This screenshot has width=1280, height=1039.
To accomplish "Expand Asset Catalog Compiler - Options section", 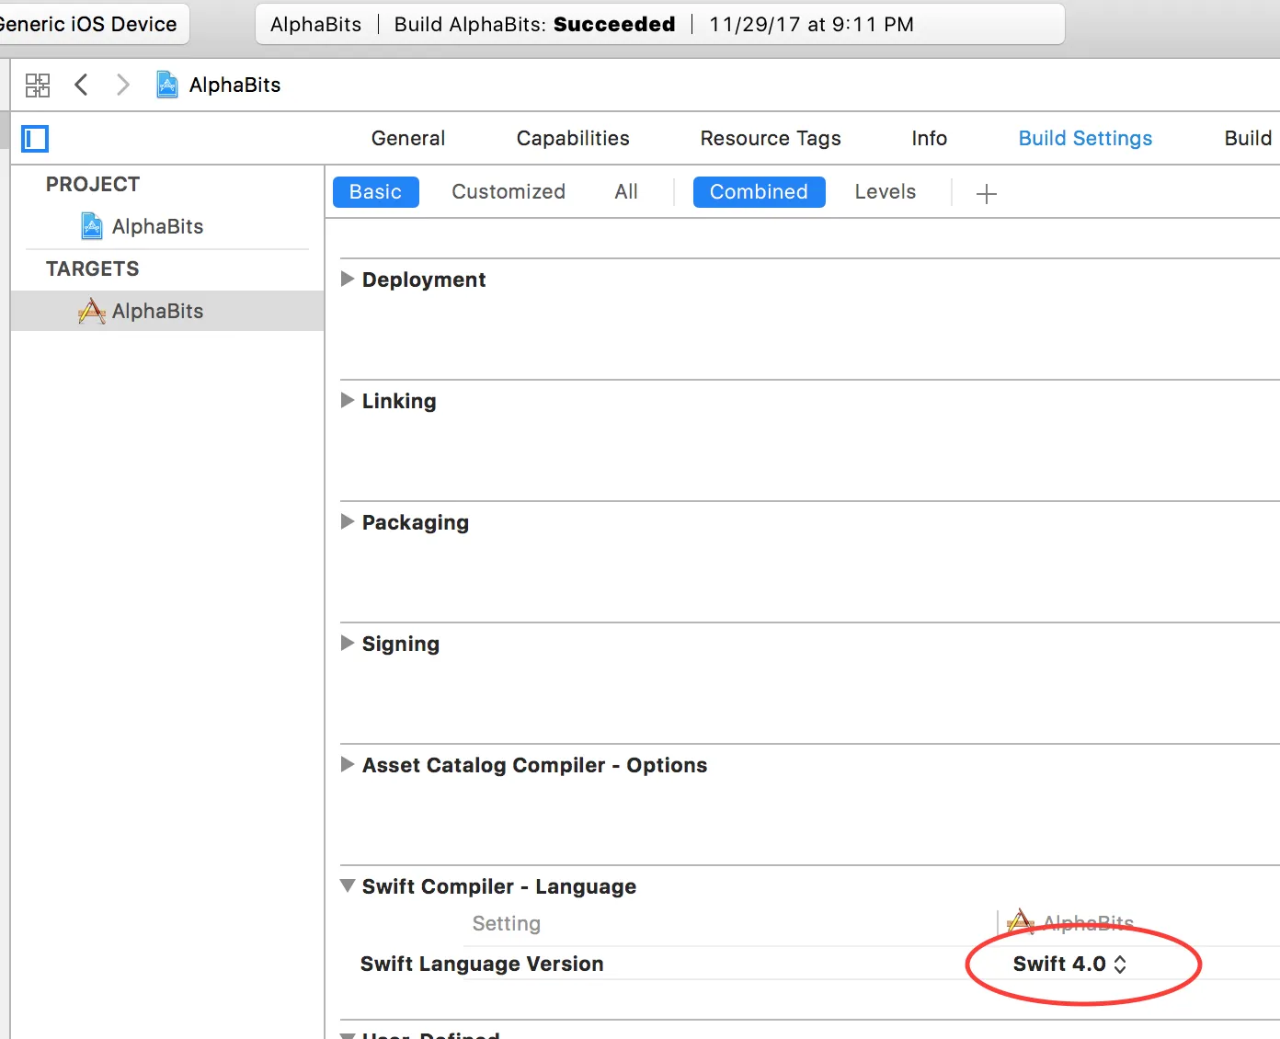I will click(x=348, y=764).
